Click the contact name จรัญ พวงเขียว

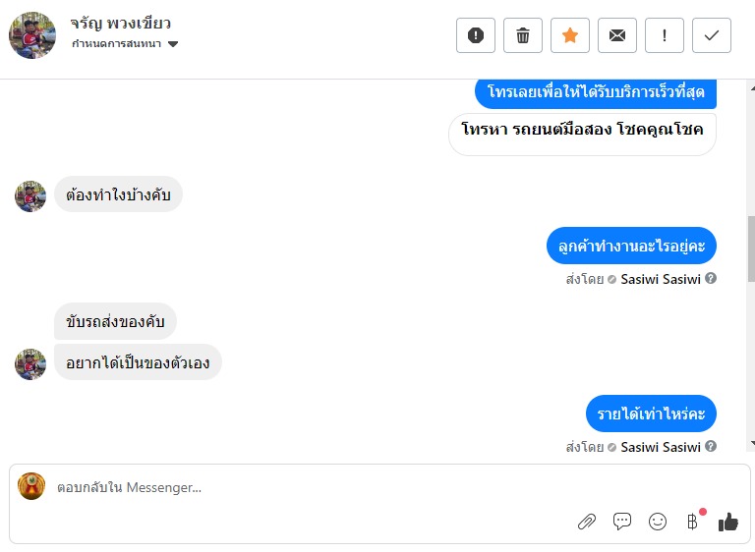click(x=121, y=24)
